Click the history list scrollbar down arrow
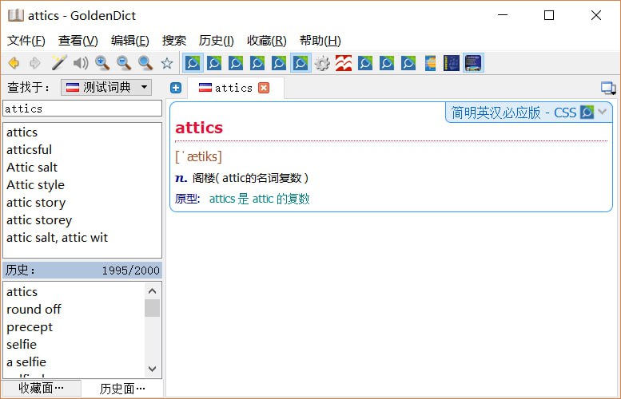The width and height of the screenshot is (621, 399). 153,369
